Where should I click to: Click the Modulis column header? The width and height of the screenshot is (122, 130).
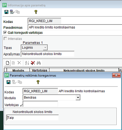coord(18,70)
